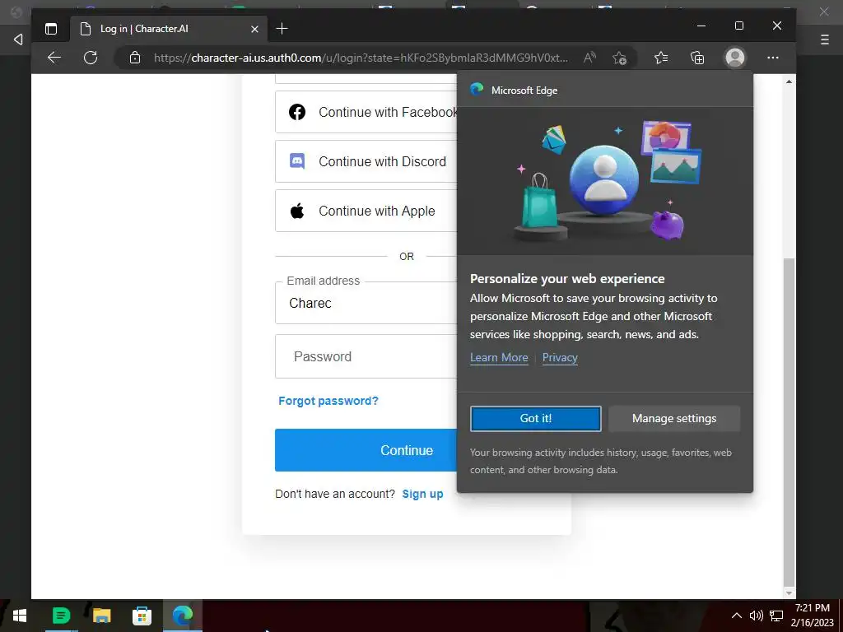Screen dimensions: 843x632
Task: Click the Apple logo icon
Action: click(x=297, y=211)
